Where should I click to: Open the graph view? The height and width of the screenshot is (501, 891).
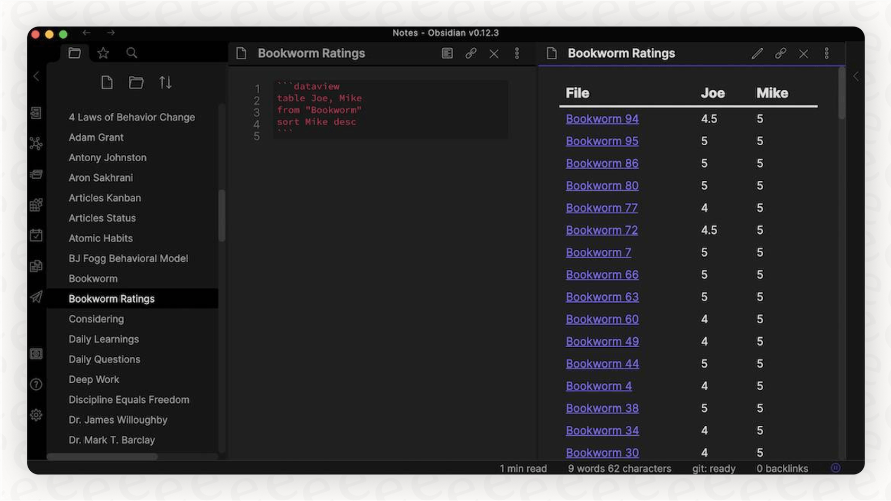[x=36, y=143]
